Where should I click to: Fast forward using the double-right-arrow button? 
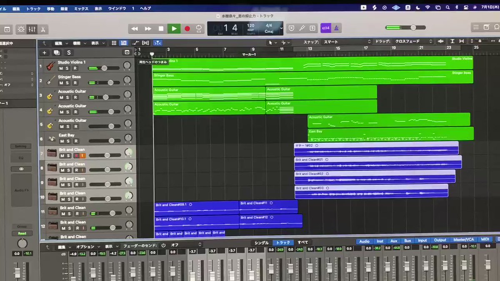tap(148, 28)
